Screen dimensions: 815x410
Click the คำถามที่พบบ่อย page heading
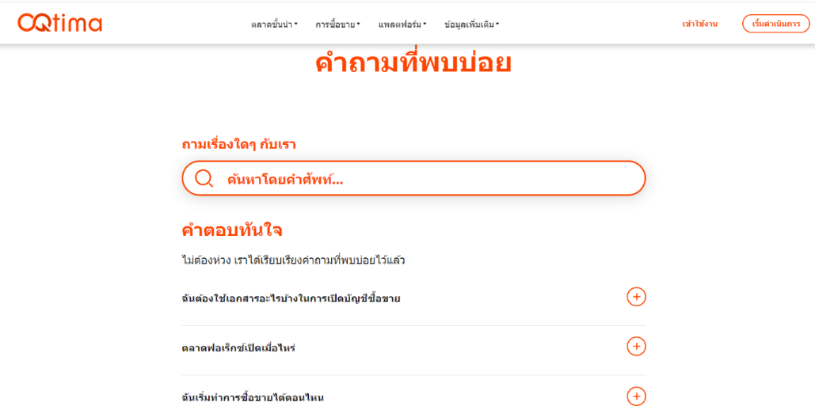click(413, 63)
